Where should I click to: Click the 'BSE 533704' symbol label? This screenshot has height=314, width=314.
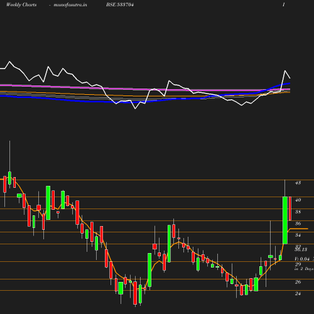pyautogui.click(x=120, y=4)
